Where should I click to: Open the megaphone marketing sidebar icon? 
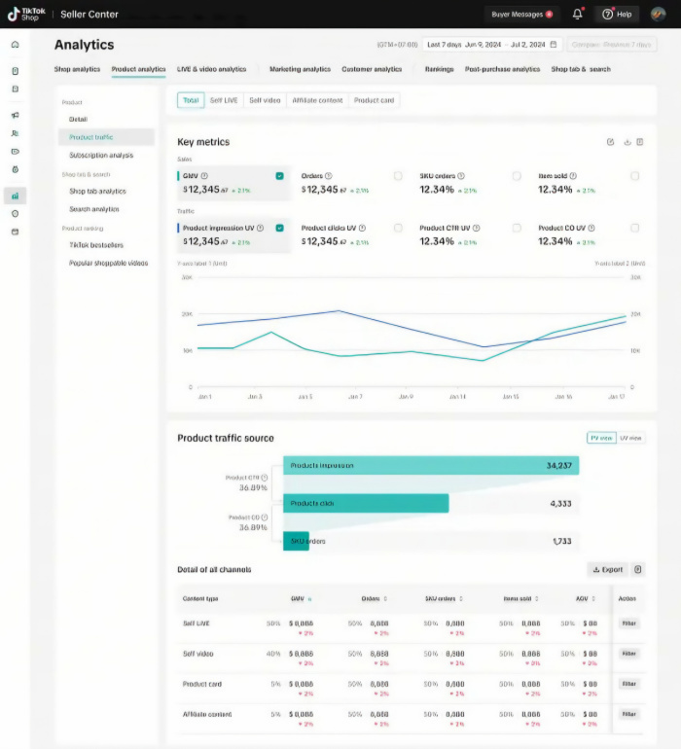16,115
